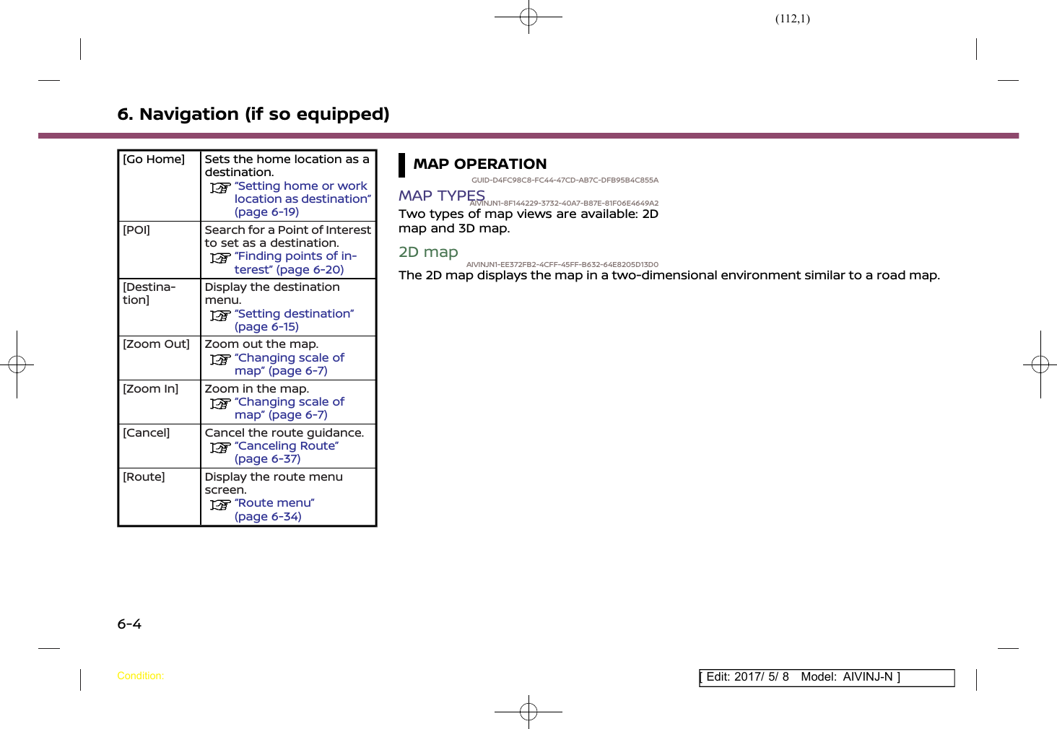The image size is (1057, 729).
Task: Open "Changing scale of map" link in Zoom Out row
Action: coord(289,364)
